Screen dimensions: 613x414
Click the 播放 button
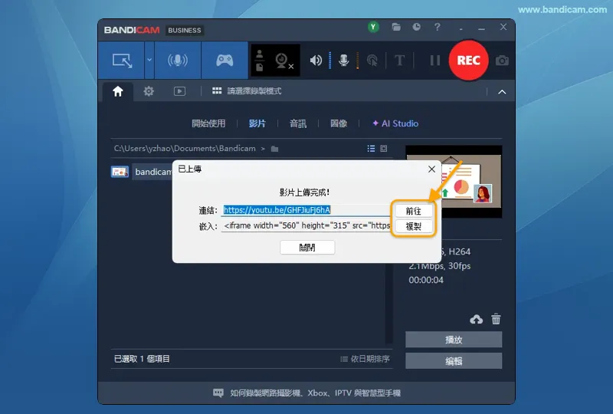454,340
